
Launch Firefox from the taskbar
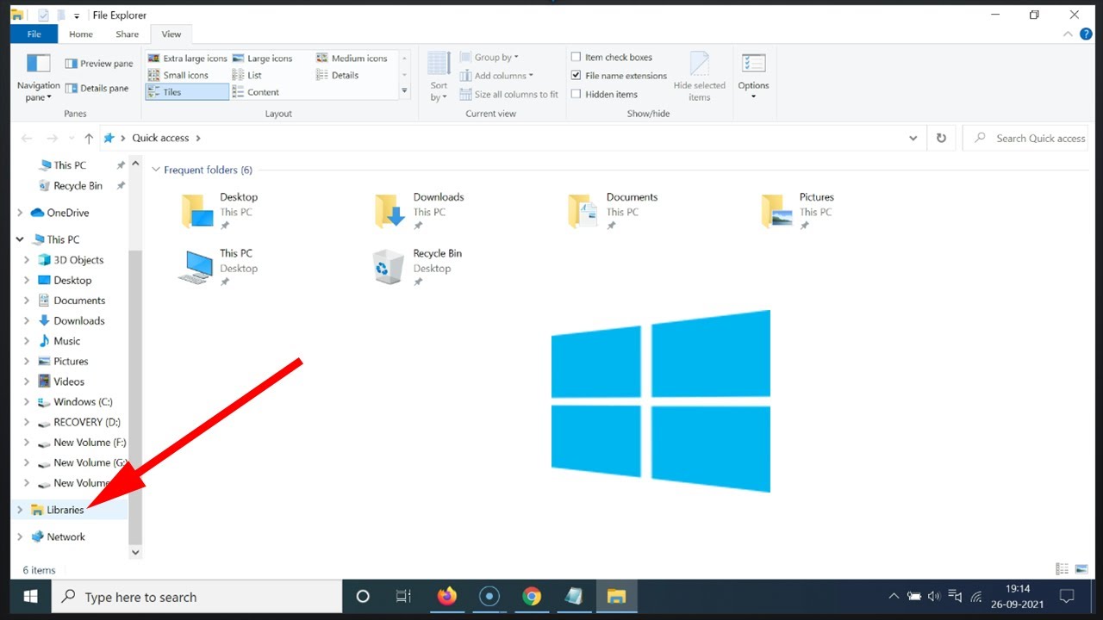[x=447, y=596]
